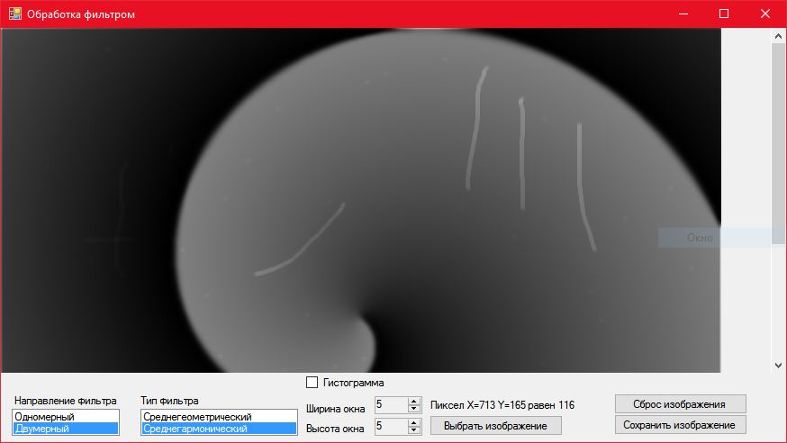The width and height of the screenshot is (787, 443).
Task: Minimize the Обработка фильтром window
Action: point(683,14)
